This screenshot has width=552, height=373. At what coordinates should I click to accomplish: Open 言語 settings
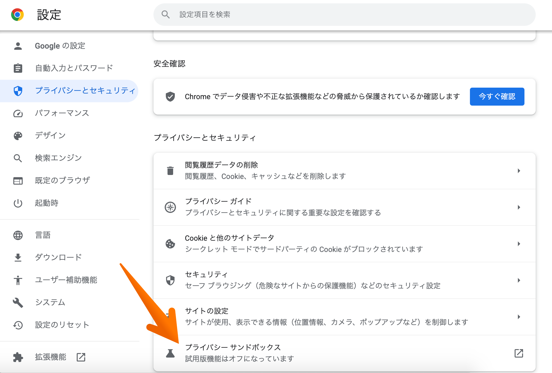point(69,235)
